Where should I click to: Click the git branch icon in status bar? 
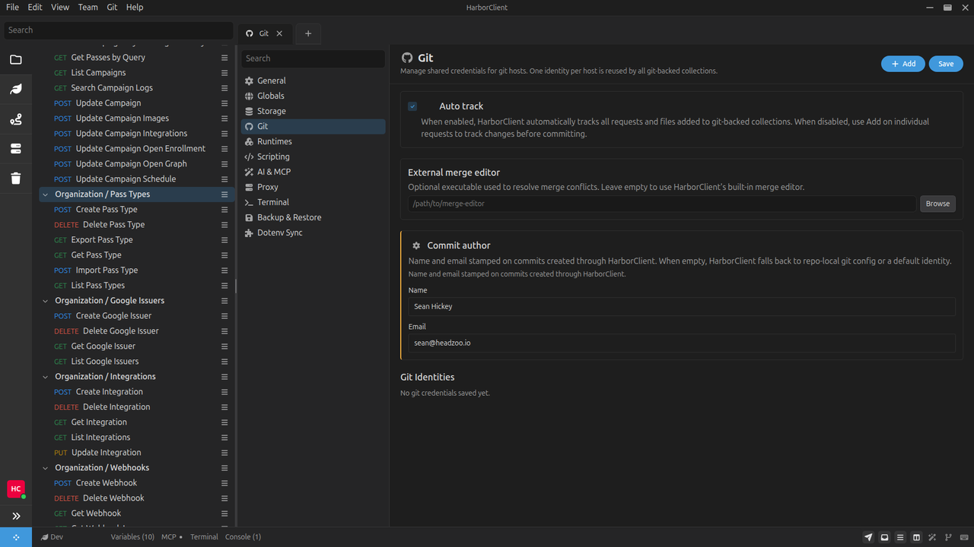coord(948,537)
